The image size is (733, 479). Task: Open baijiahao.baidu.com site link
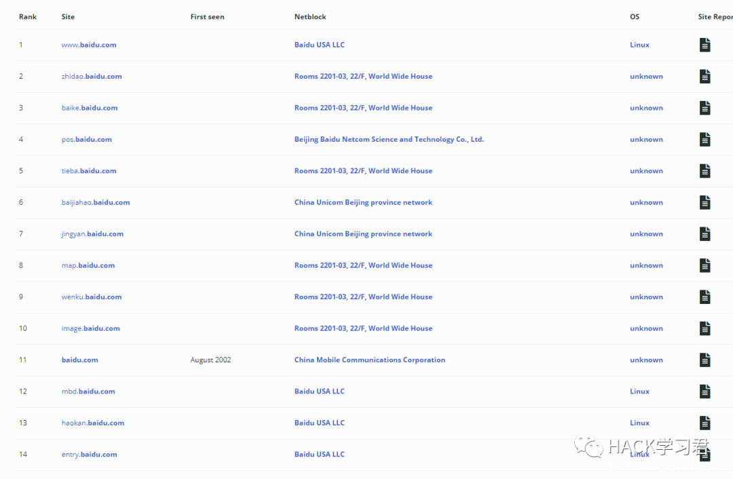96,202
